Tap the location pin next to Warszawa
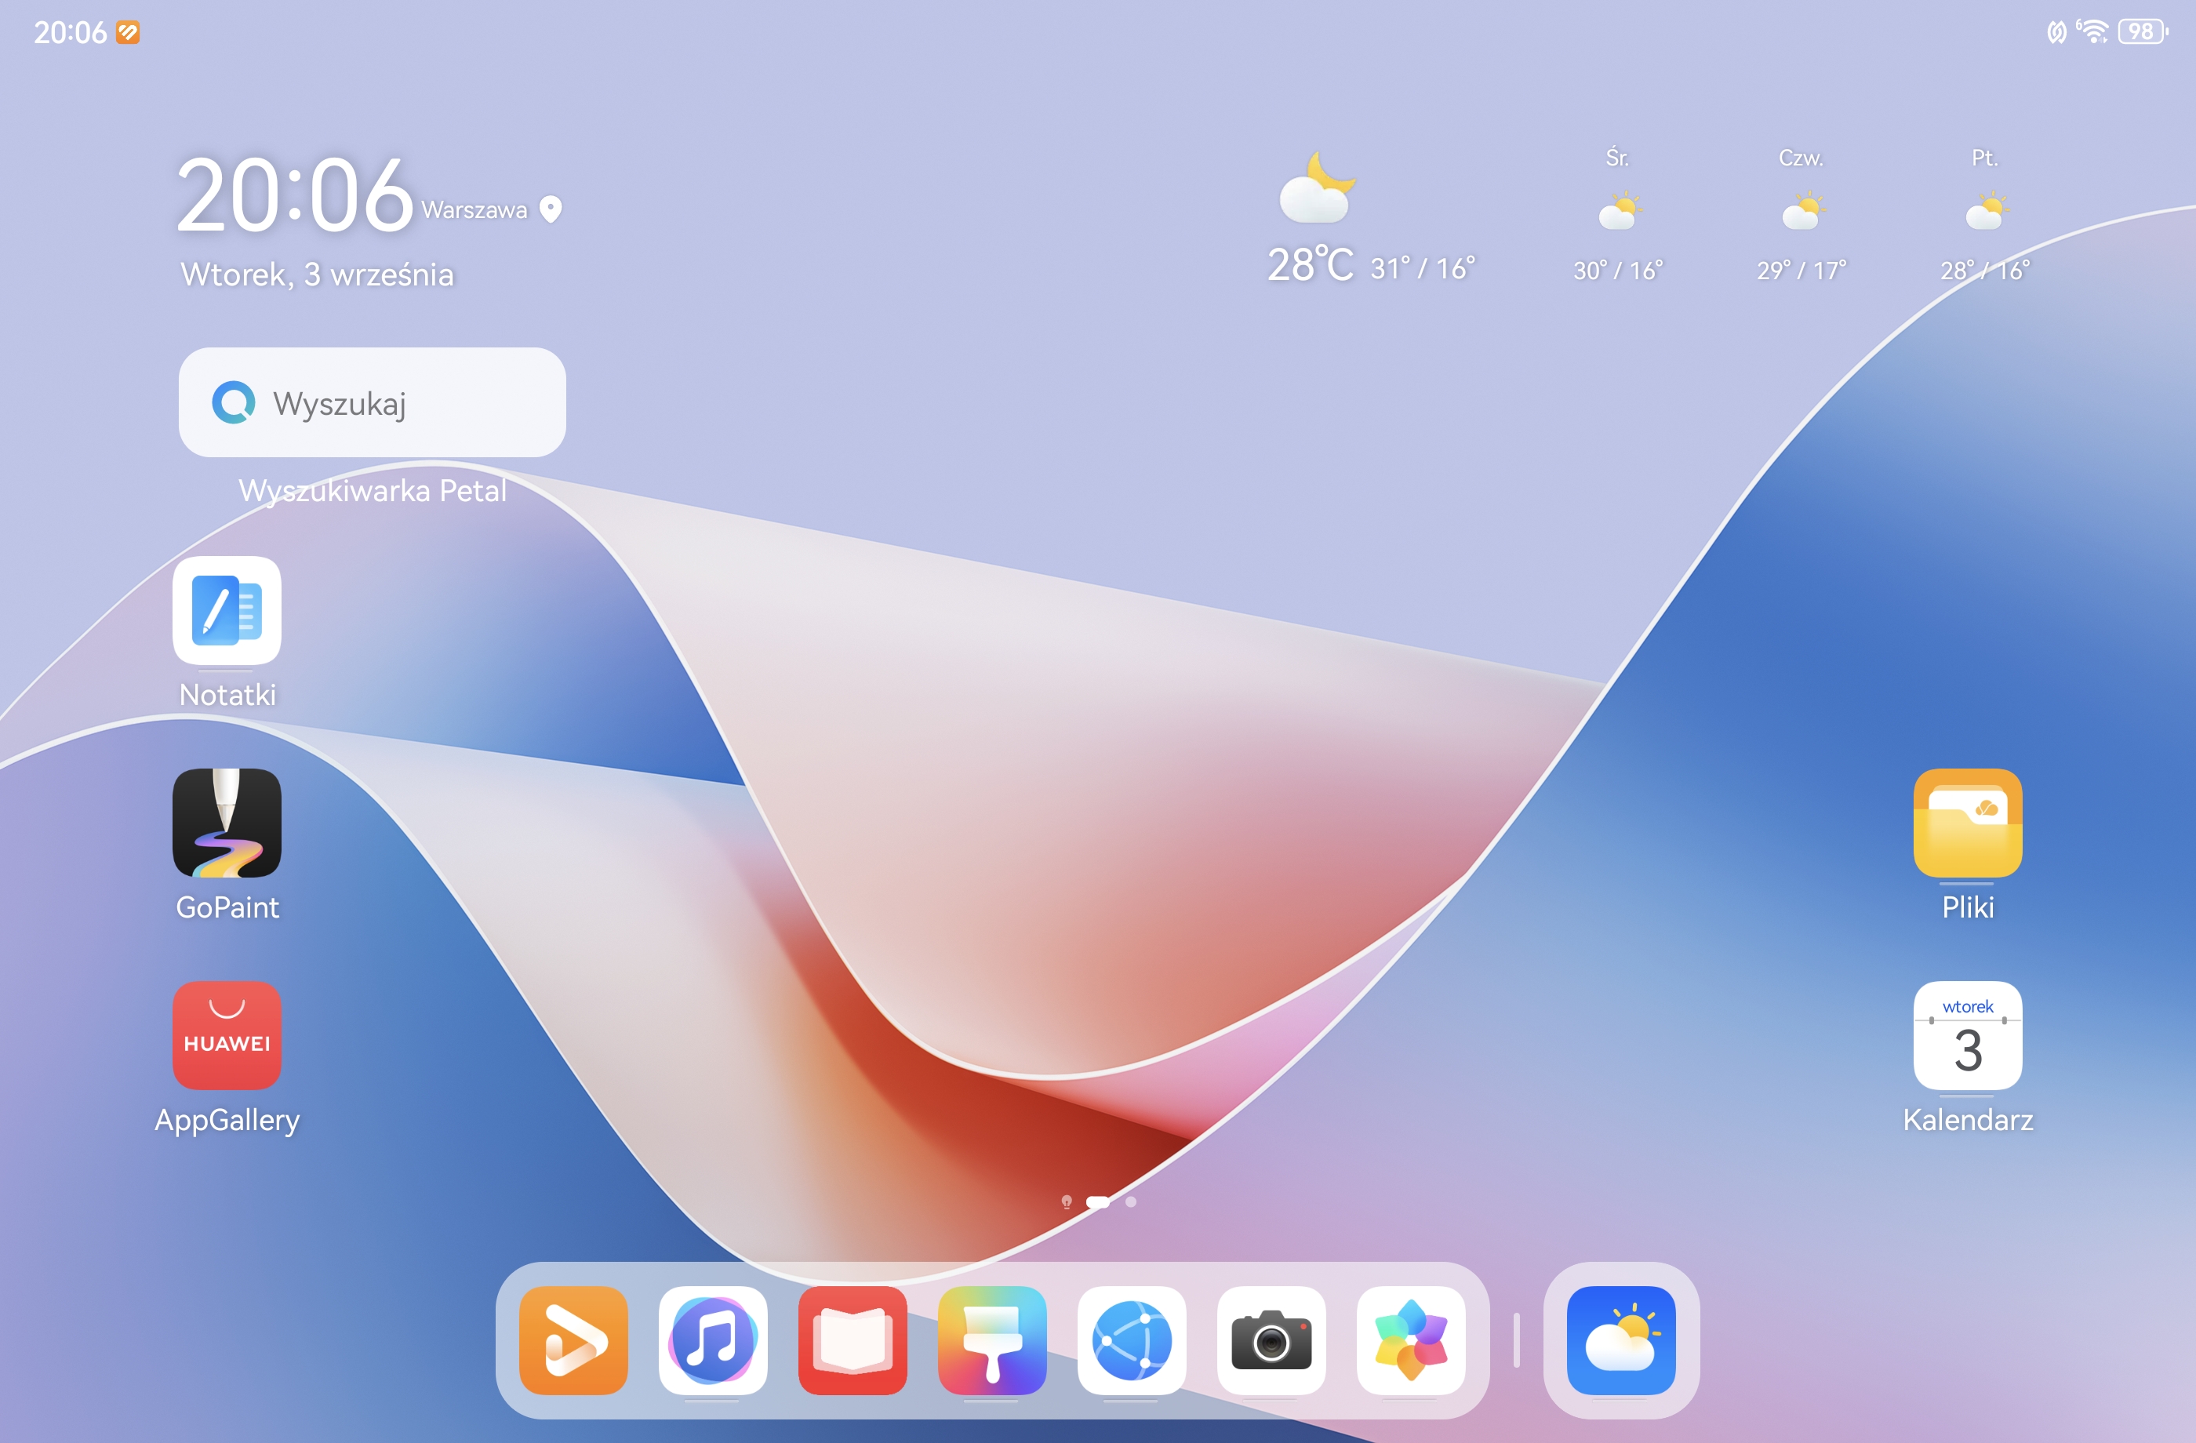The width and height of the screenshot is (2196, 1443). pos(551,209)
